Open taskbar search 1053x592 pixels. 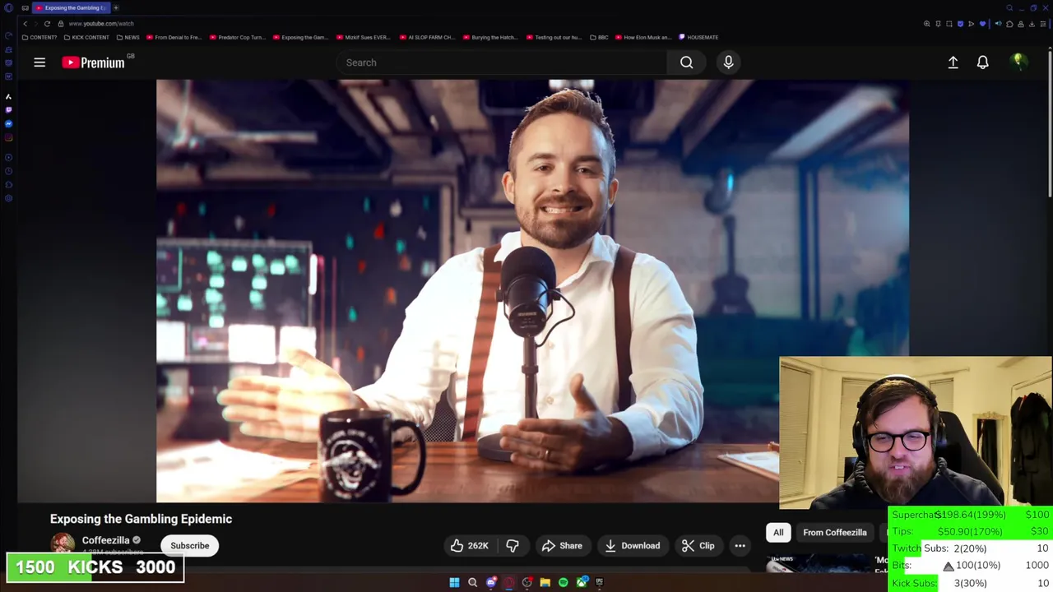coord(472,582)
